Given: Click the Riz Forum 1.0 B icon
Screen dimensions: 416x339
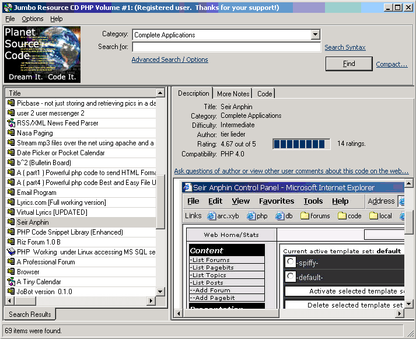Looking at the screenshot, I should pyautogui.click(x=11, y=242).
